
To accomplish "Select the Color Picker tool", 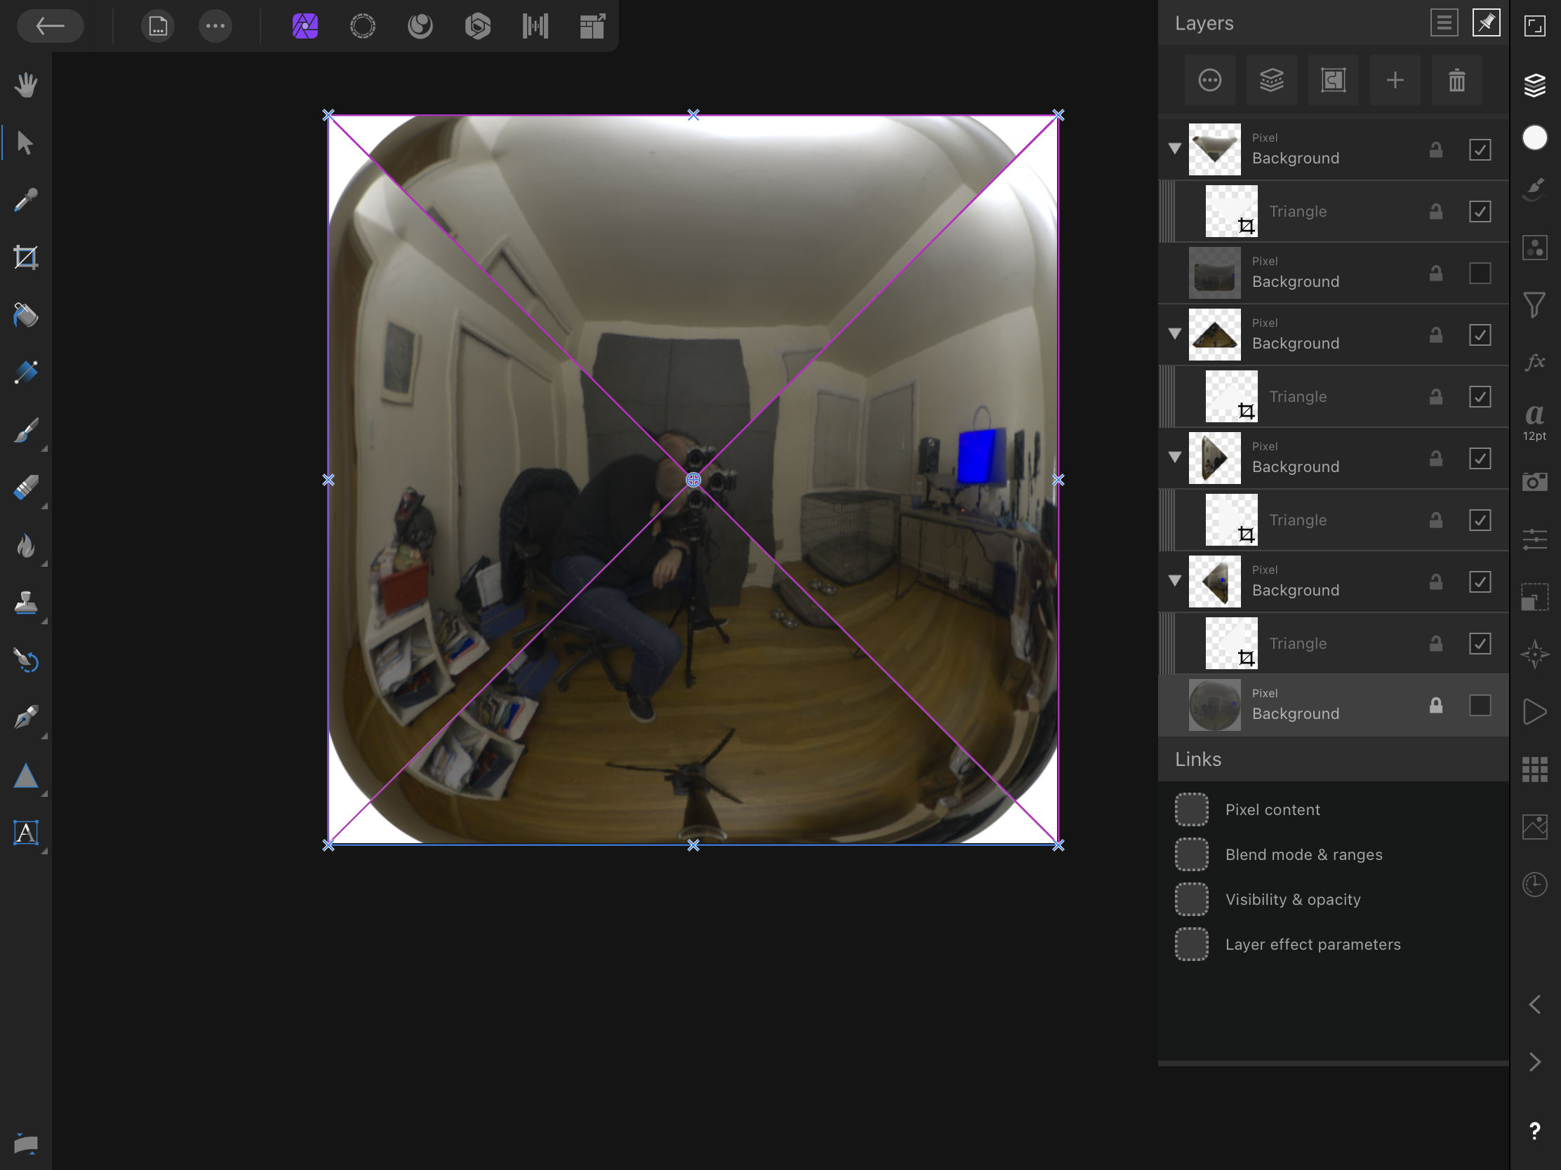I will click(x=25, y=200).
